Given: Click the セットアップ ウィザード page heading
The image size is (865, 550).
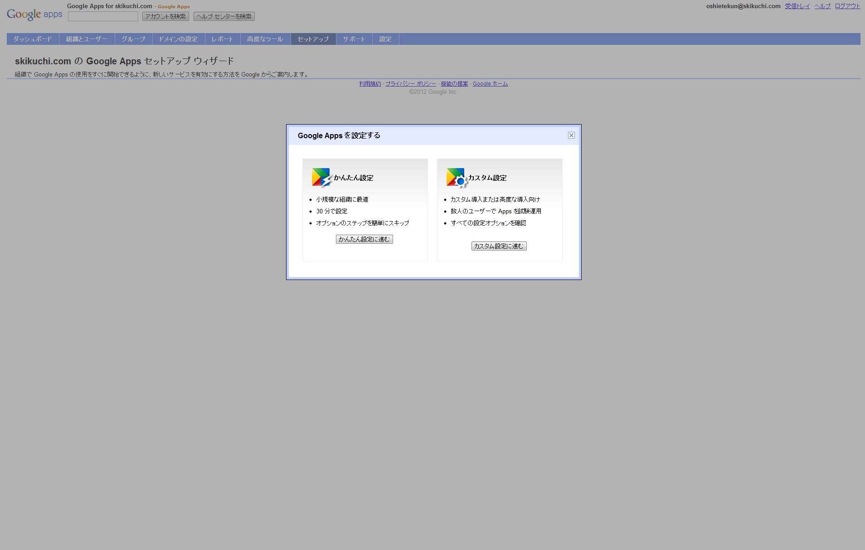Looking at the screenshot, I should [125, 61].
